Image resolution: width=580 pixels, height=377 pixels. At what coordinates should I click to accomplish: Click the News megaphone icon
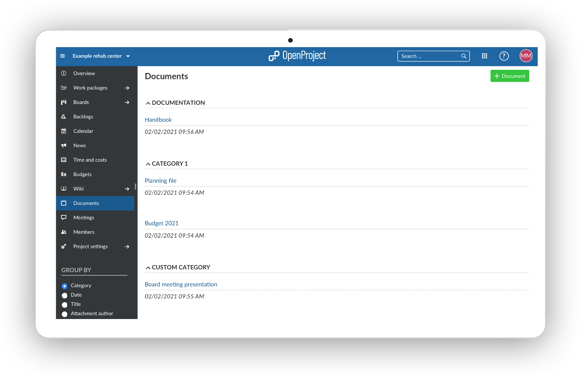click(x=64, y=145)
